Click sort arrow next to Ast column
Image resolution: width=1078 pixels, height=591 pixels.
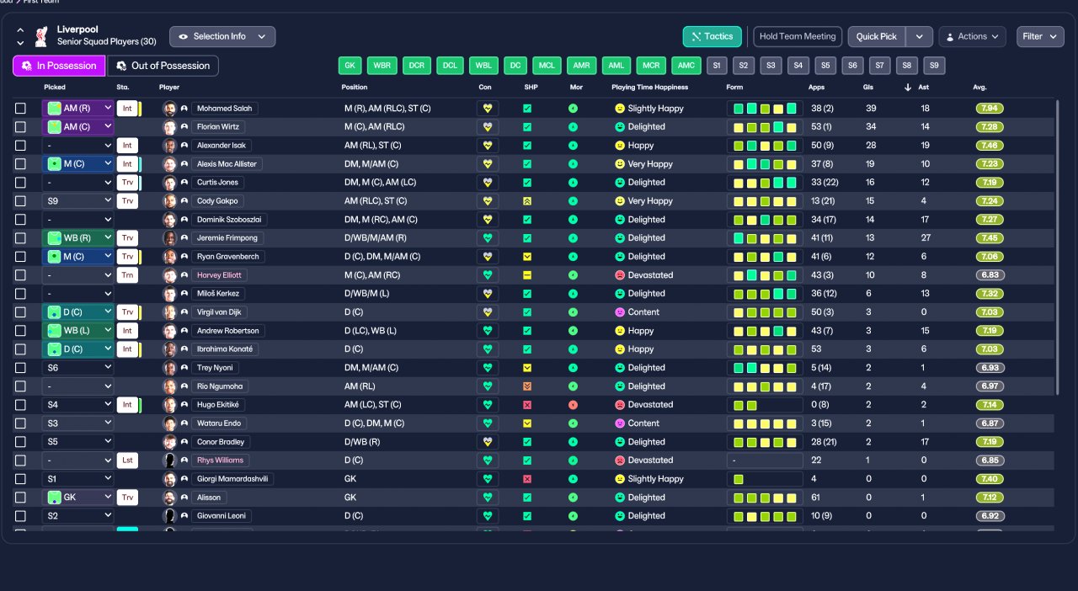(908, 88)
